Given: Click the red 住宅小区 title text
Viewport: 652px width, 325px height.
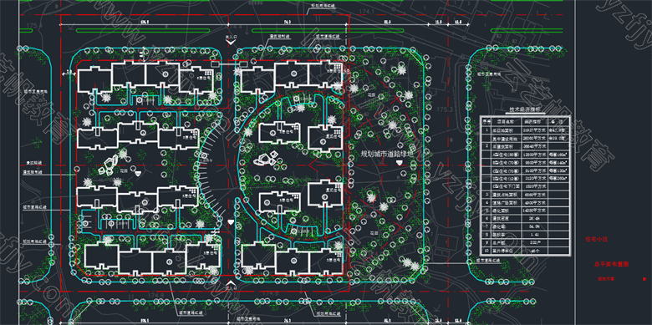Looking at the screenshot, I should coord(597,240).
